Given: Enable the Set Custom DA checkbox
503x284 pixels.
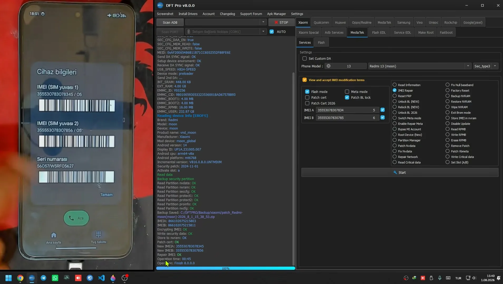Looking at the screenshot, I should click(x=305, y=58).
